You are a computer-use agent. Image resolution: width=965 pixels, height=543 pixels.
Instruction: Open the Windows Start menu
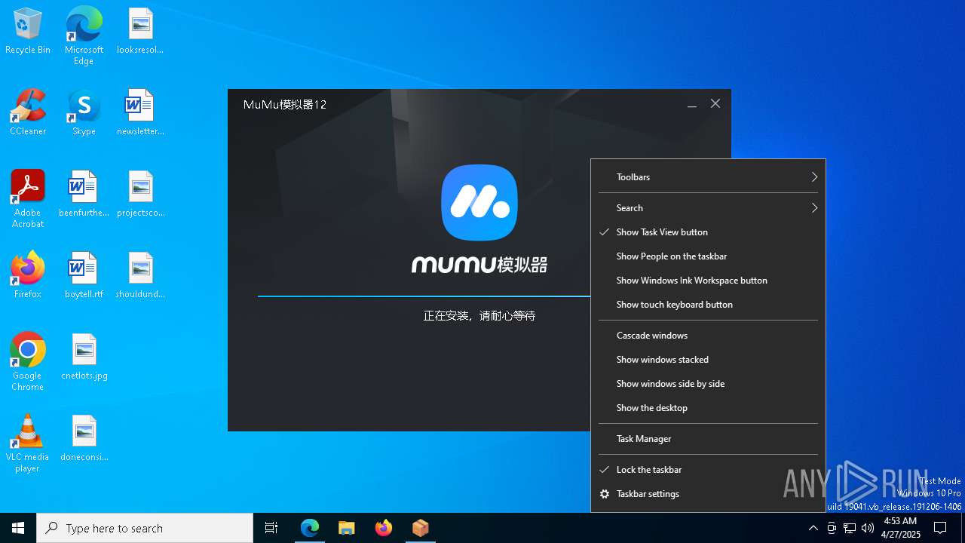pos(18,528)
